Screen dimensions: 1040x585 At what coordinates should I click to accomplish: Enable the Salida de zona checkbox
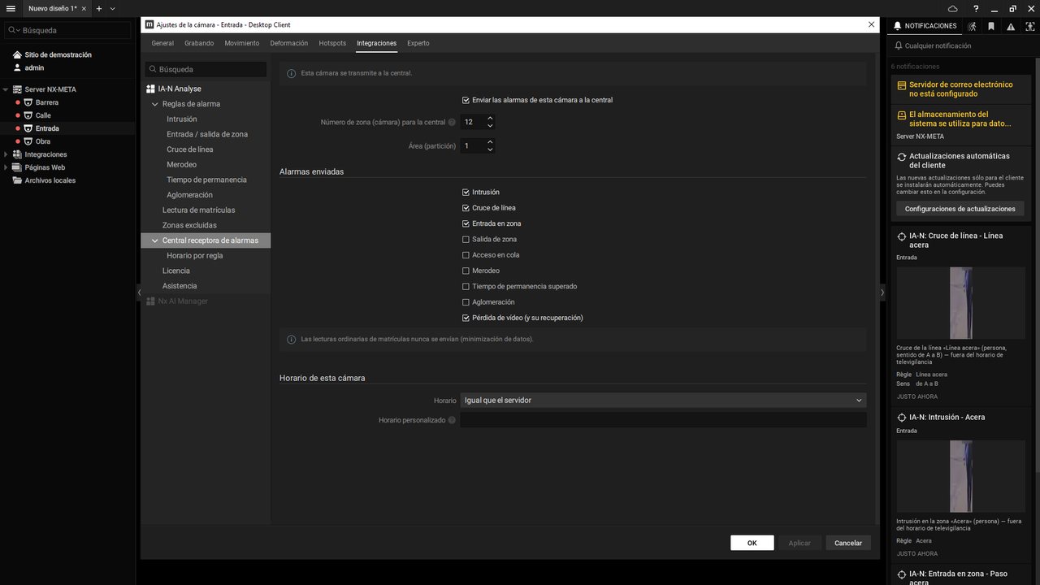[x=466, y=240]
